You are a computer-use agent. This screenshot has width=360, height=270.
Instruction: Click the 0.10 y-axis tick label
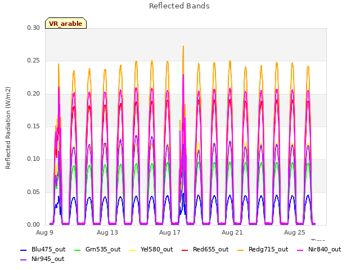pos(33,159)
